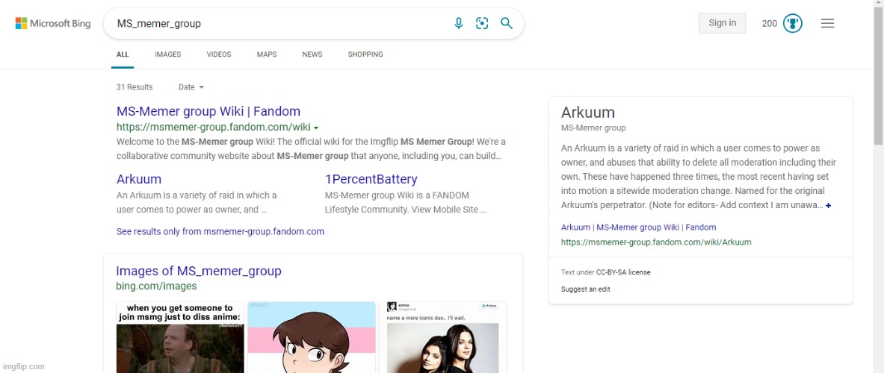Open the cartoon character image thumbnail
884x373 pixels.
tap(311, 337)
